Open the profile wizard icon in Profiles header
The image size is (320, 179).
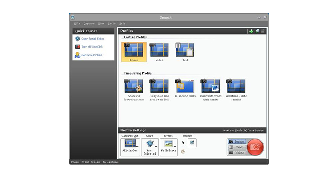257,31
